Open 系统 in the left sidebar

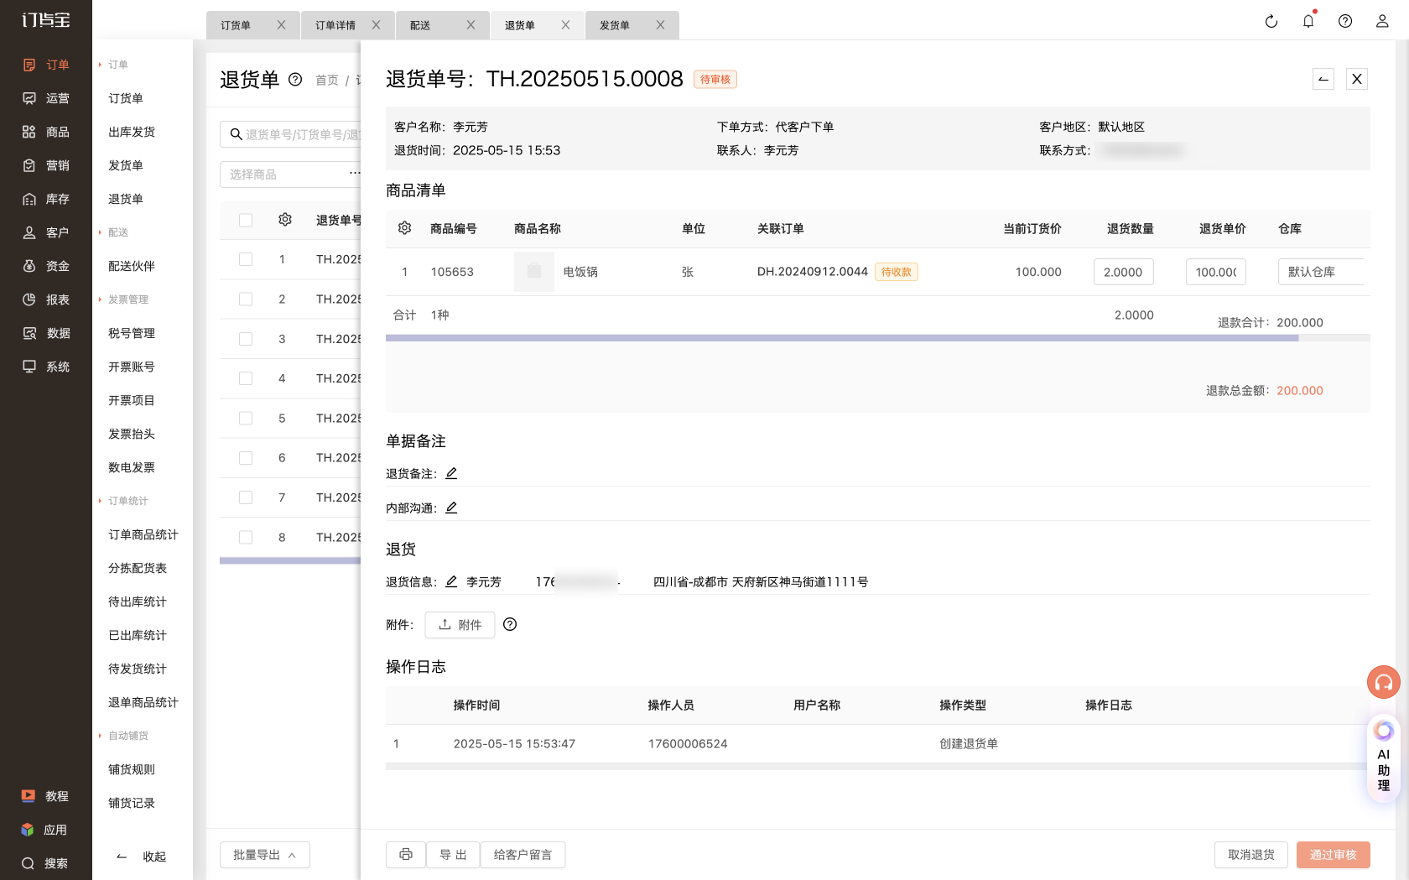click(46, 367)
